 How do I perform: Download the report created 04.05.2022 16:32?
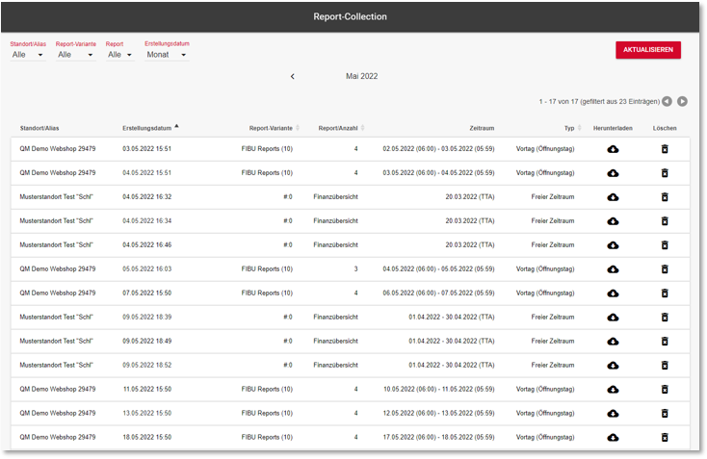click(x=613, y=197)
